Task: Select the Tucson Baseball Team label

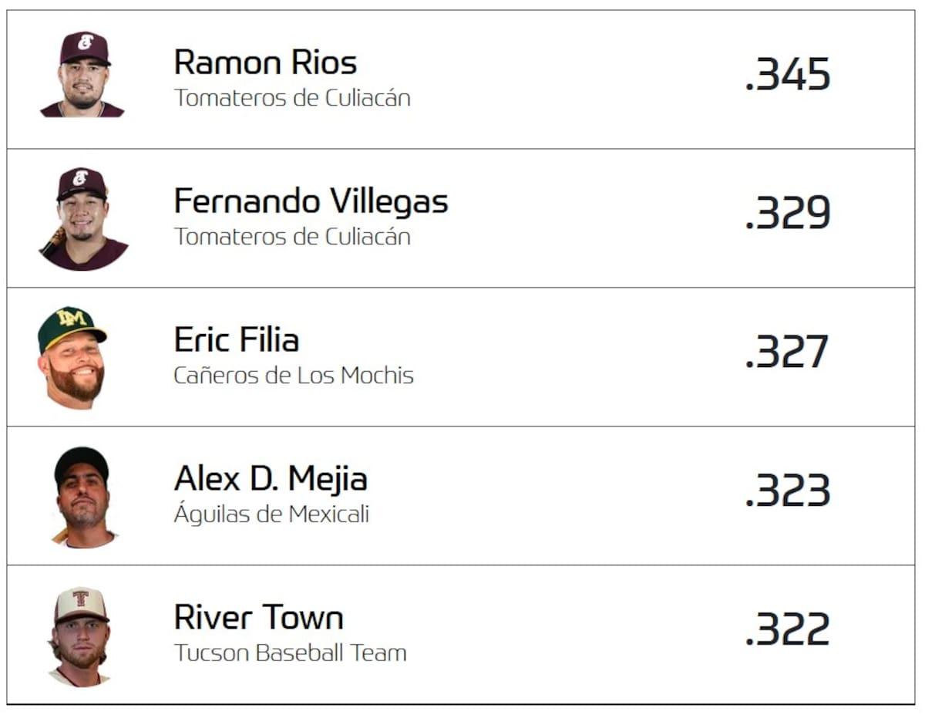Action: pos(290,653)
